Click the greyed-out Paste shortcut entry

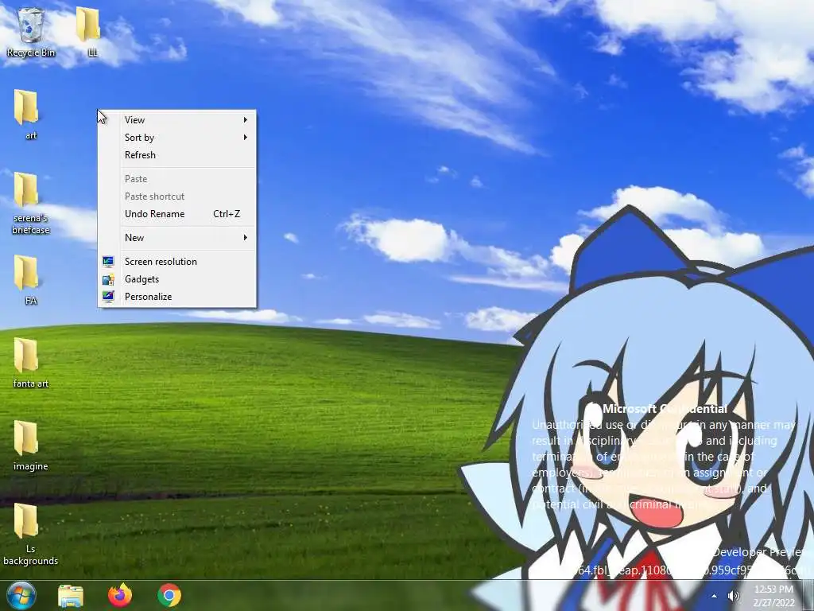[177, 197]
